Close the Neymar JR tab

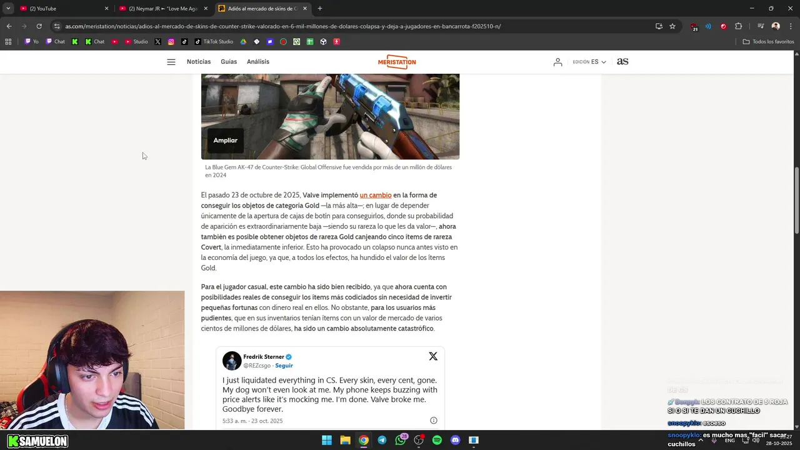pos(206,9)
